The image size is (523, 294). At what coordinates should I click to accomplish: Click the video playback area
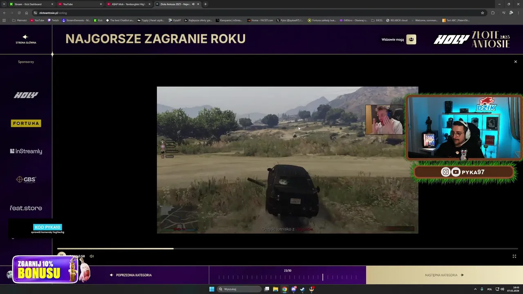click(287, 160)
